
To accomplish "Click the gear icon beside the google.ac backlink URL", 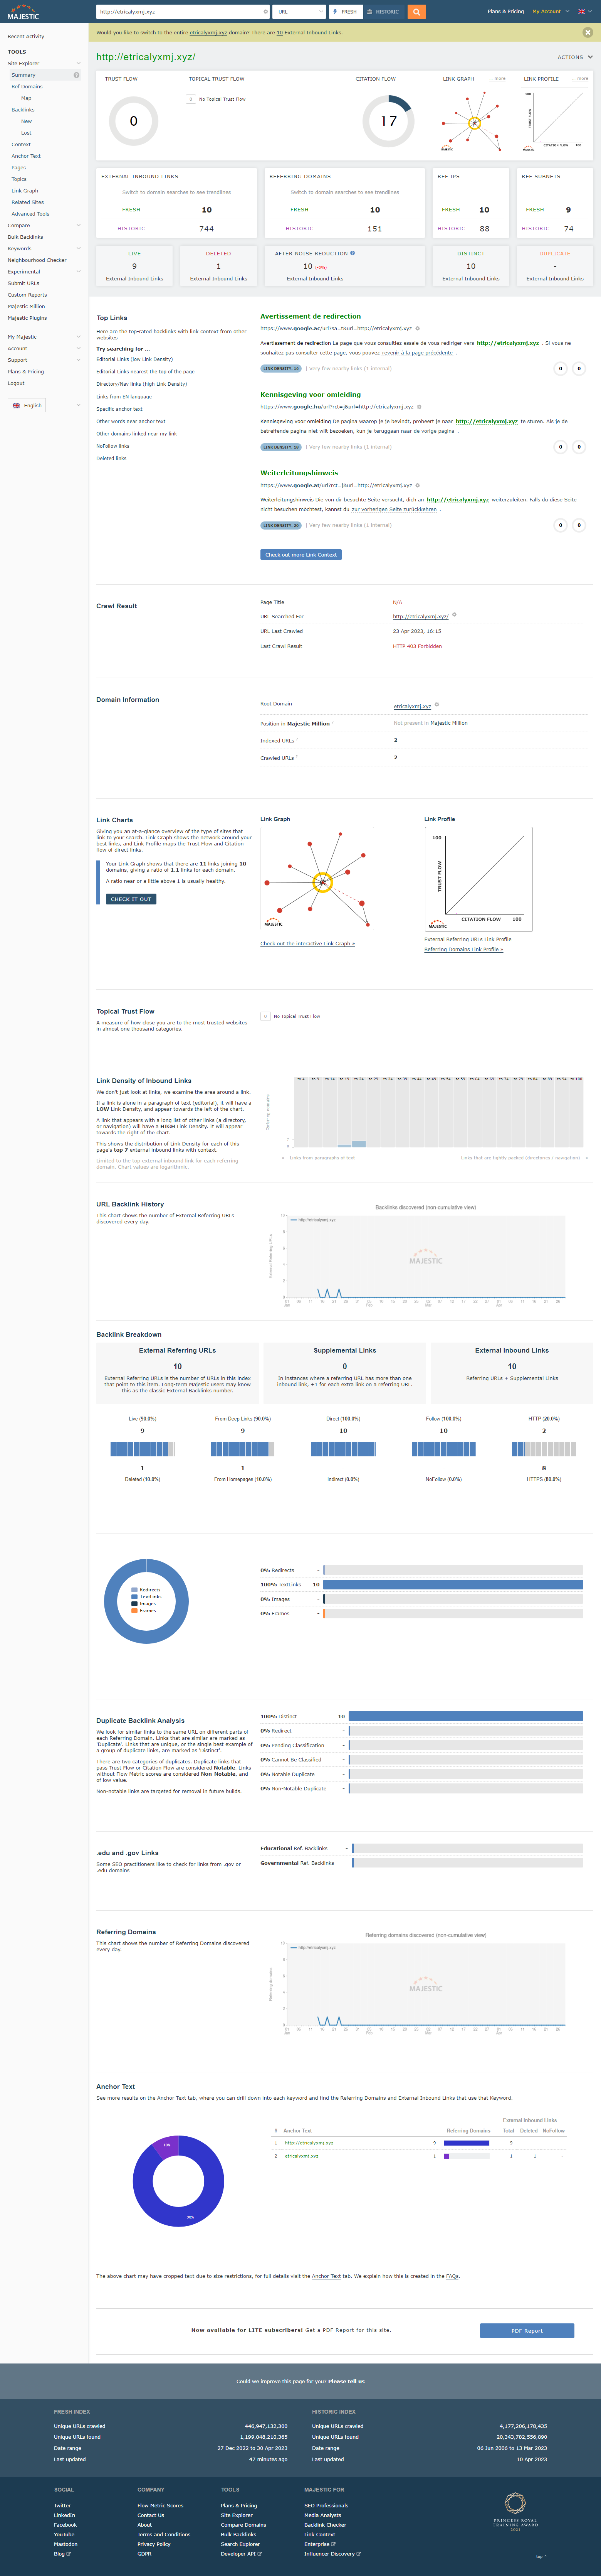I will coord(417,328).
